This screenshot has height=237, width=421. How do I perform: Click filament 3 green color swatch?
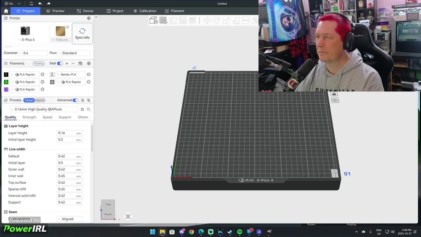pyautogui.click(x=6, y=82)
